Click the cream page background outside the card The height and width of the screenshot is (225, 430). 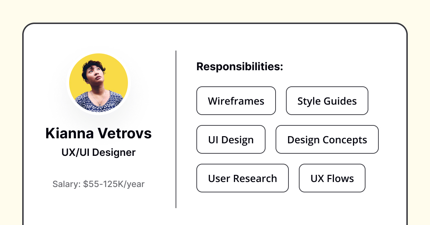pyautogui.click(x=215, y=11)
